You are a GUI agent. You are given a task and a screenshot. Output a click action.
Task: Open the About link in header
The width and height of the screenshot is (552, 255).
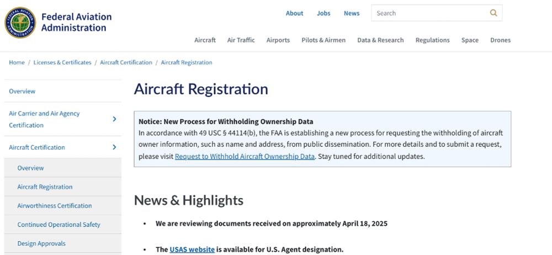click(x=294, y=13)
